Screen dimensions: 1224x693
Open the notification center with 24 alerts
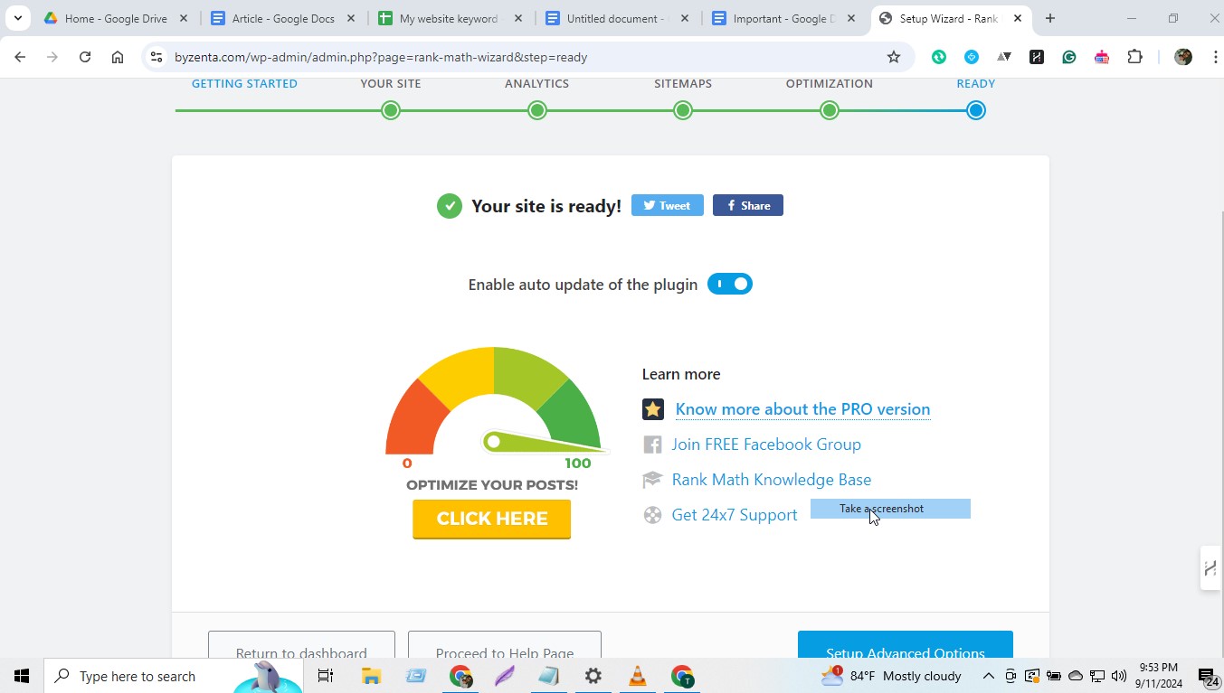pyautogui.click(x=1208, y=676)
